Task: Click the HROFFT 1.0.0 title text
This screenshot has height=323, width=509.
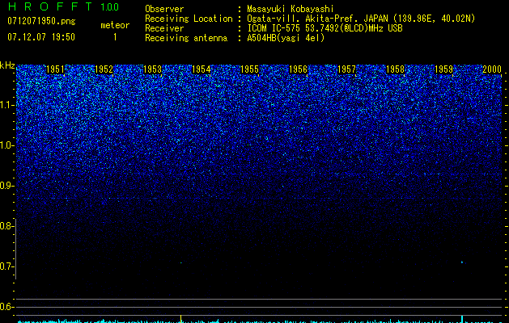Action: coord(63,6)
